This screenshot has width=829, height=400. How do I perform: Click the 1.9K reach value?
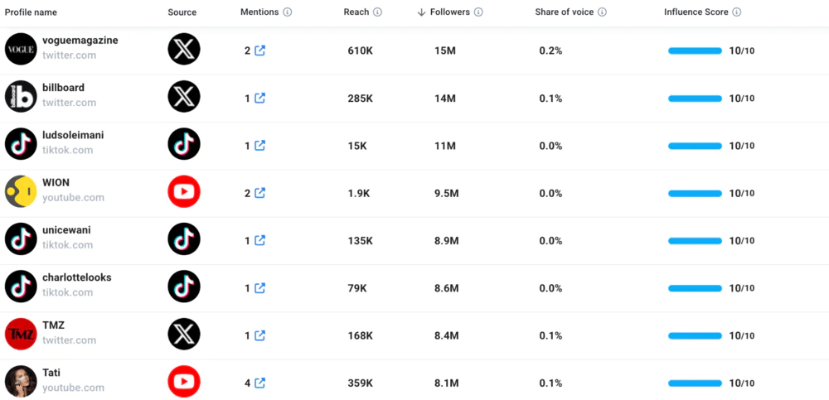tap(358, 194)
